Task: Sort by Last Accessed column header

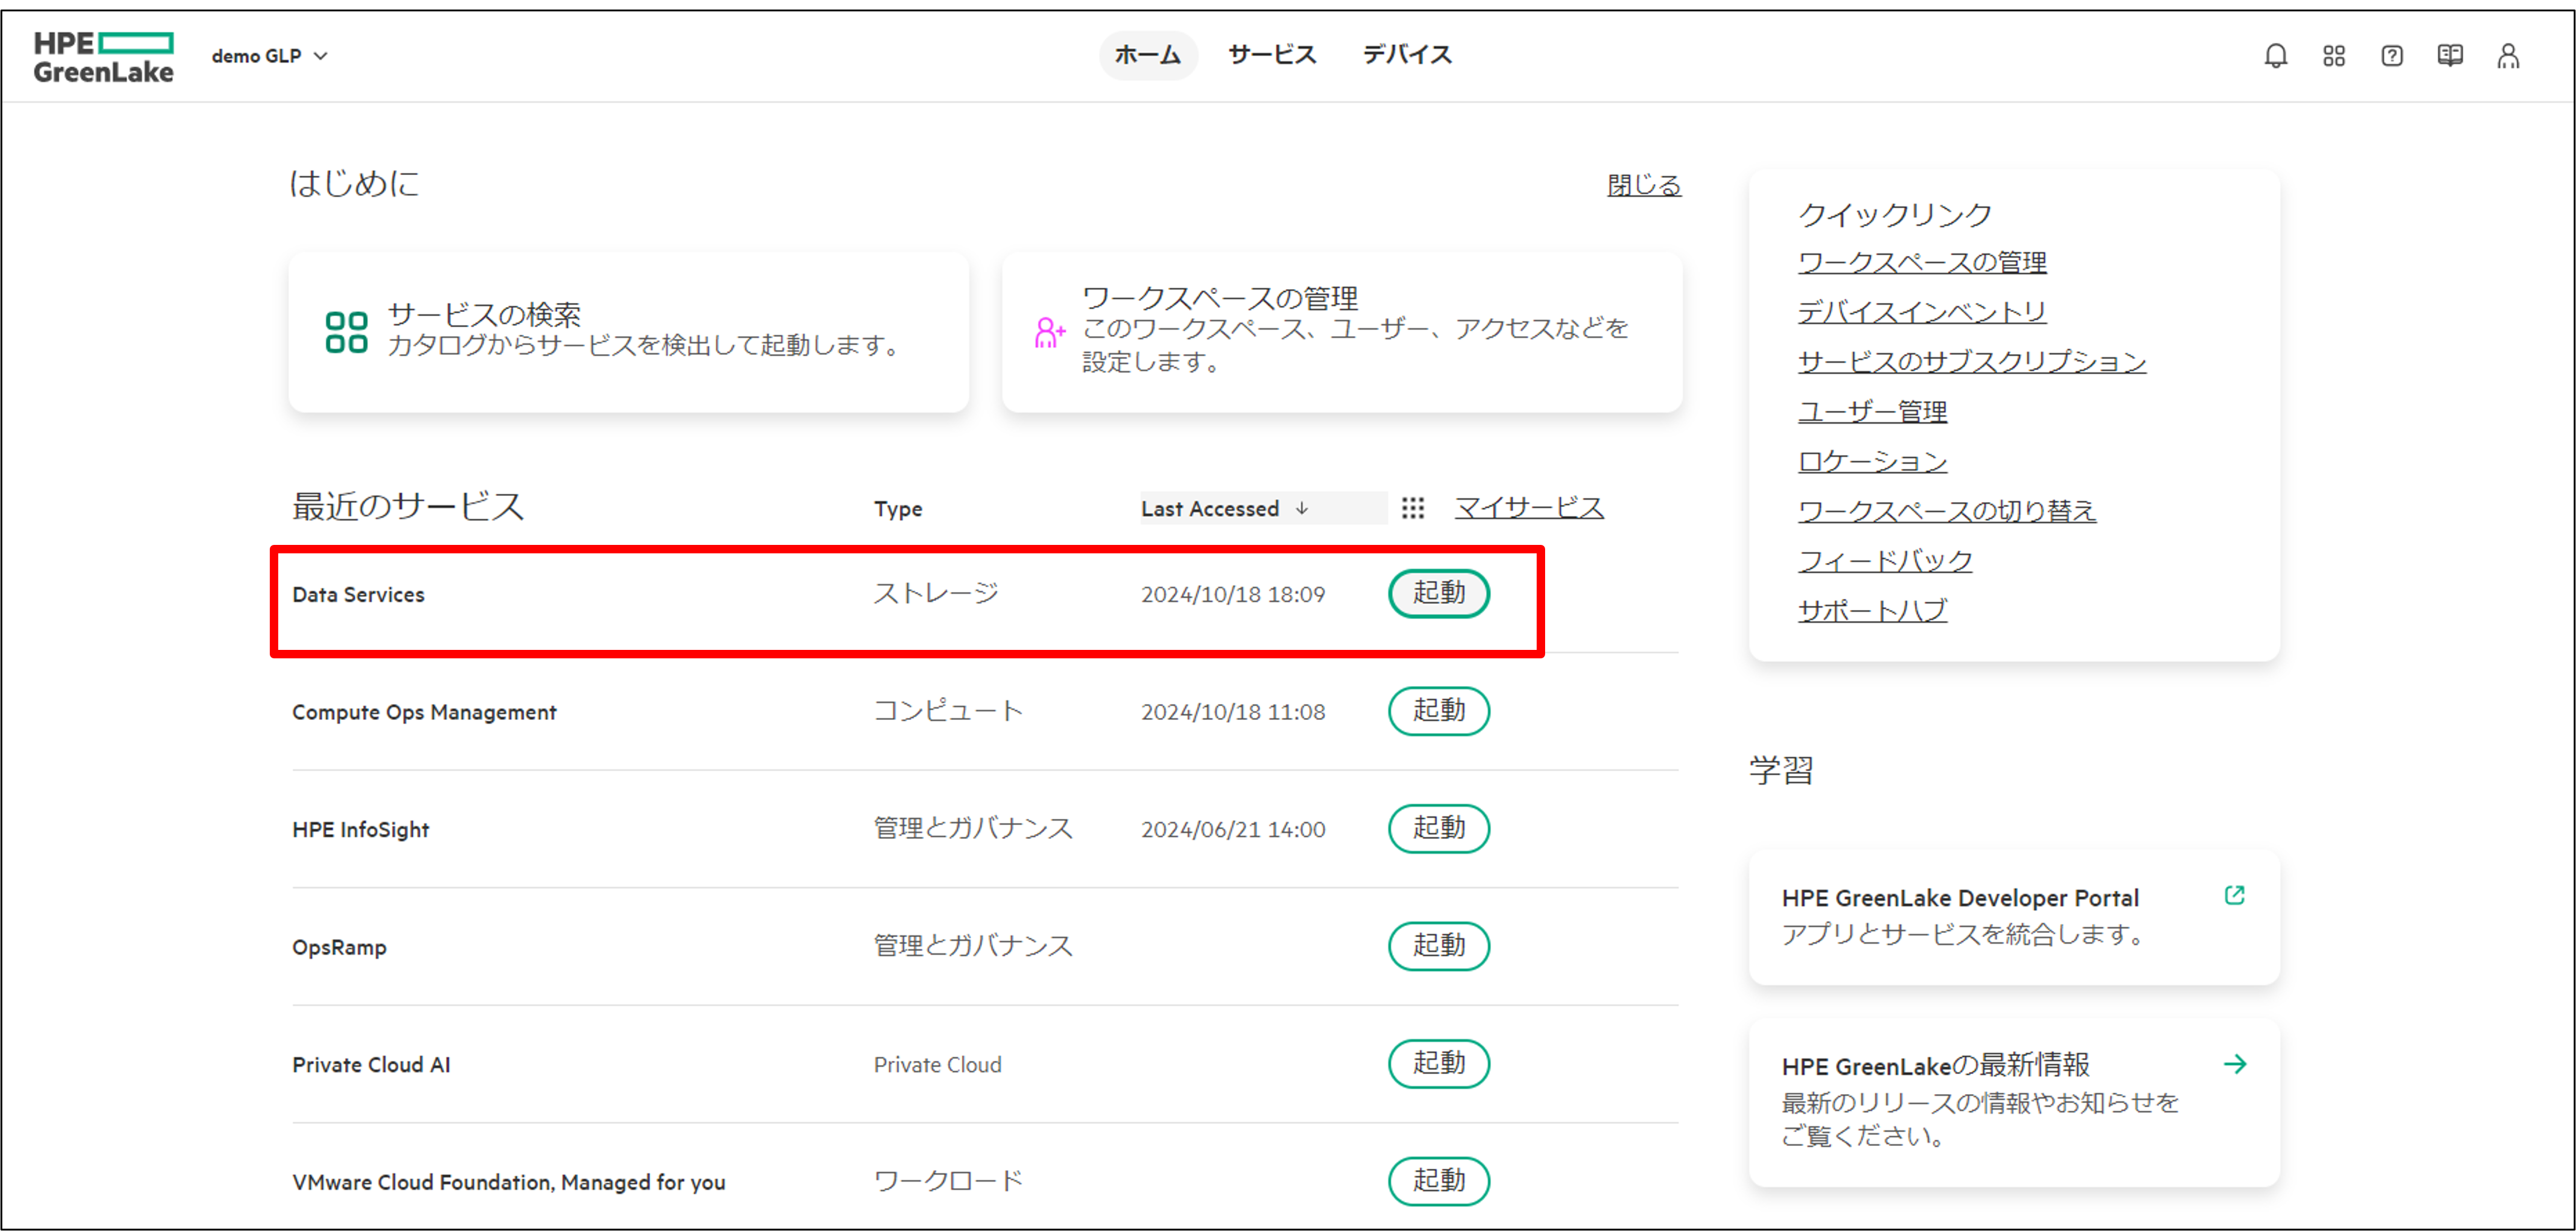Action: pos(1263,508)
